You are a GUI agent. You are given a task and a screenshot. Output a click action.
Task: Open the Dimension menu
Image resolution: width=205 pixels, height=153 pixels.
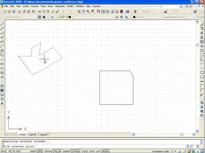pyautogui.click(x=60, y=6)
